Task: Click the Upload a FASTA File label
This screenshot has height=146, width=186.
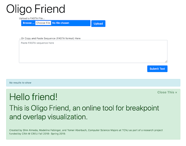Action: [32, 18]
